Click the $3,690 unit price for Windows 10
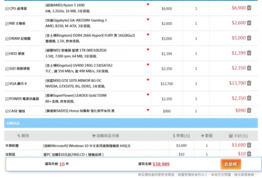 point(182,145)
